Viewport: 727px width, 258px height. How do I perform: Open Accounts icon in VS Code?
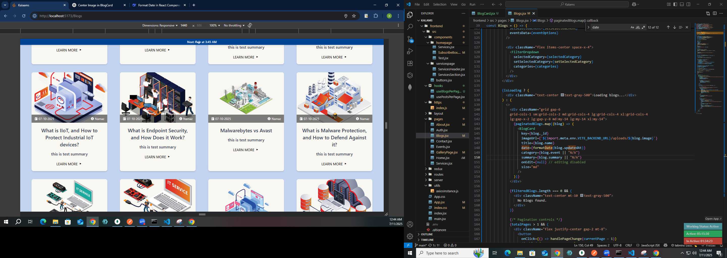pyautogui.click(x=410, y=224)
